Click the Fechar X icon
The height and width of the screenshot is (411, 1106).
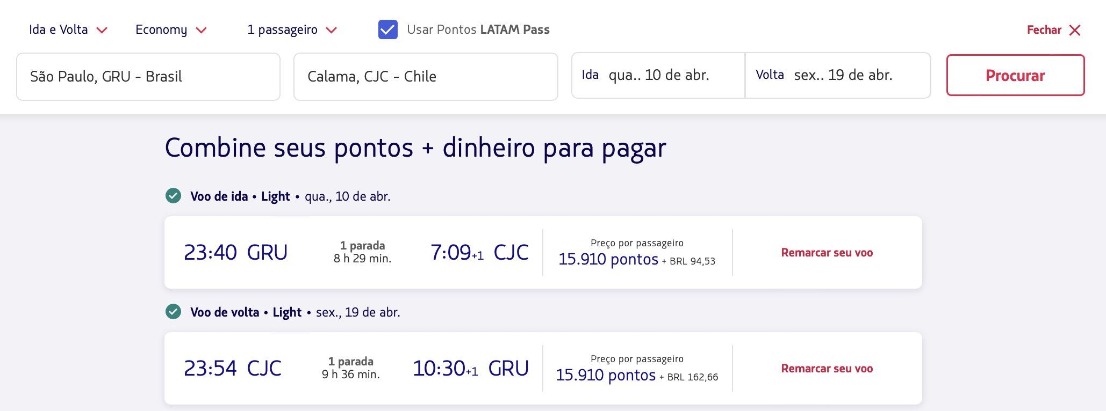(1075, 30)
